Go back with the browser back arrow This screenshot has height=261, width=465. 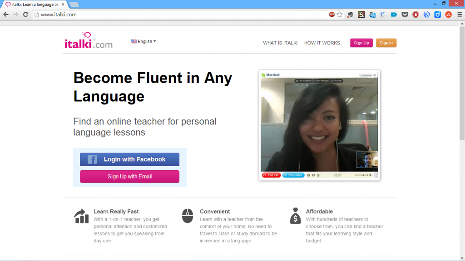[x=6, y=14]
